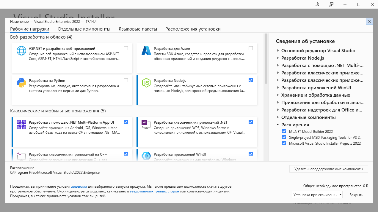Click the .NET desktop development icon
The image size is (378, 212).
tap(146, 125)
